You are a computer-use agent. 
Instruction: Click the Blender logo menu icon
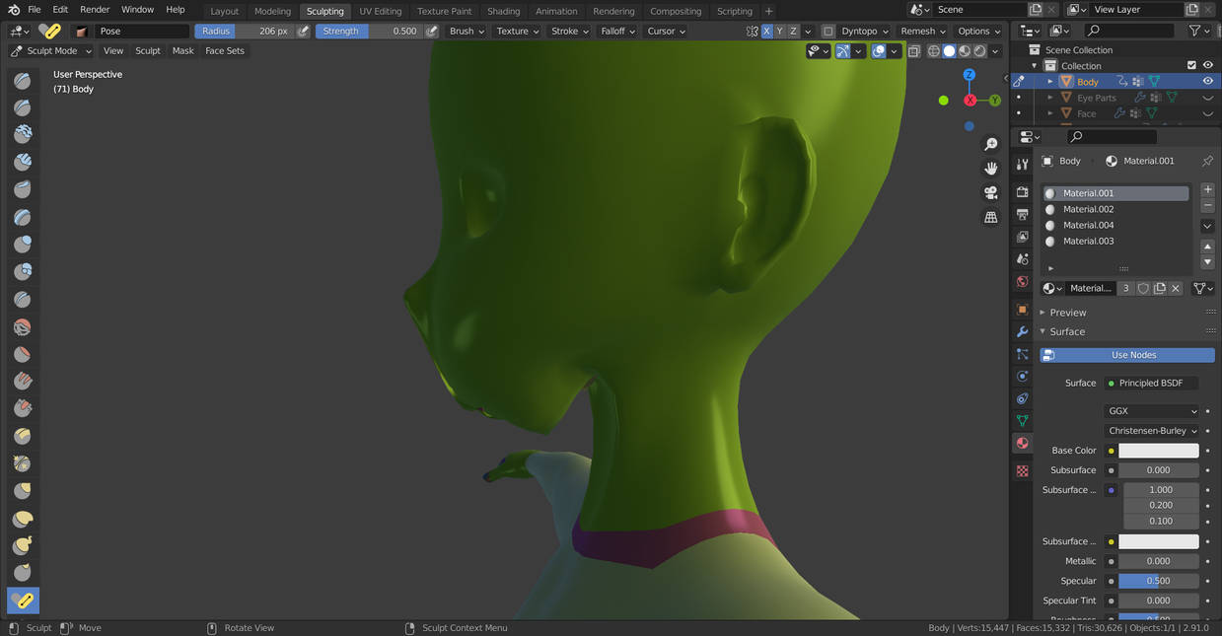(x=15, y=10)
